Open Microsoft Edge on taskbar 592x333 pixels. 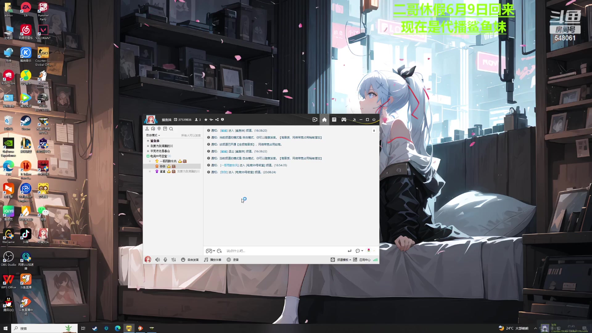[x=117, y=328]
